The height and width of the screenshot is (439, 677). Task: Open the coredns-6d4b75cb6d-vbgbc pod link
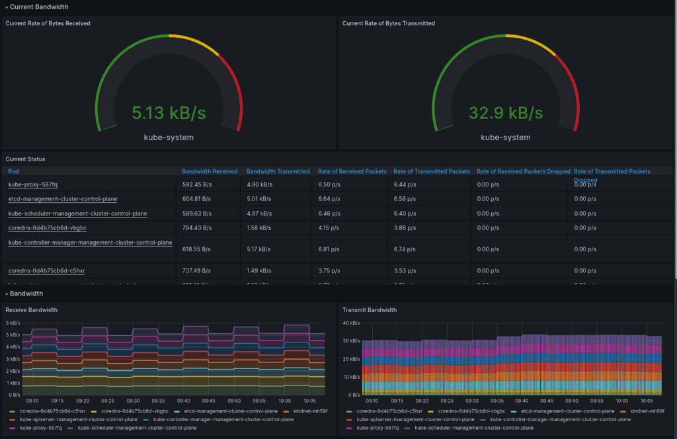pyautogui.click(x=48, y=227)
